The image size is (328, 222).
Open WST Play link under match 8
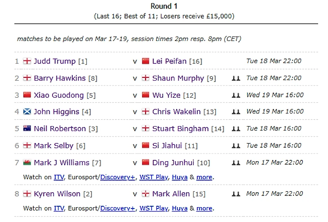[x=154, y=208]
